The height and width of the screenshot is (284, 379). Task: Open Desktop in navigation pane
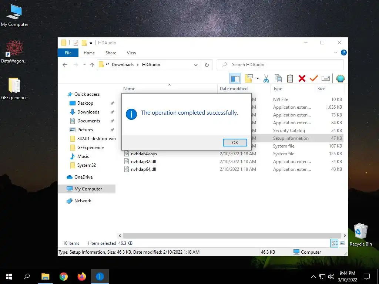[85, 103]
